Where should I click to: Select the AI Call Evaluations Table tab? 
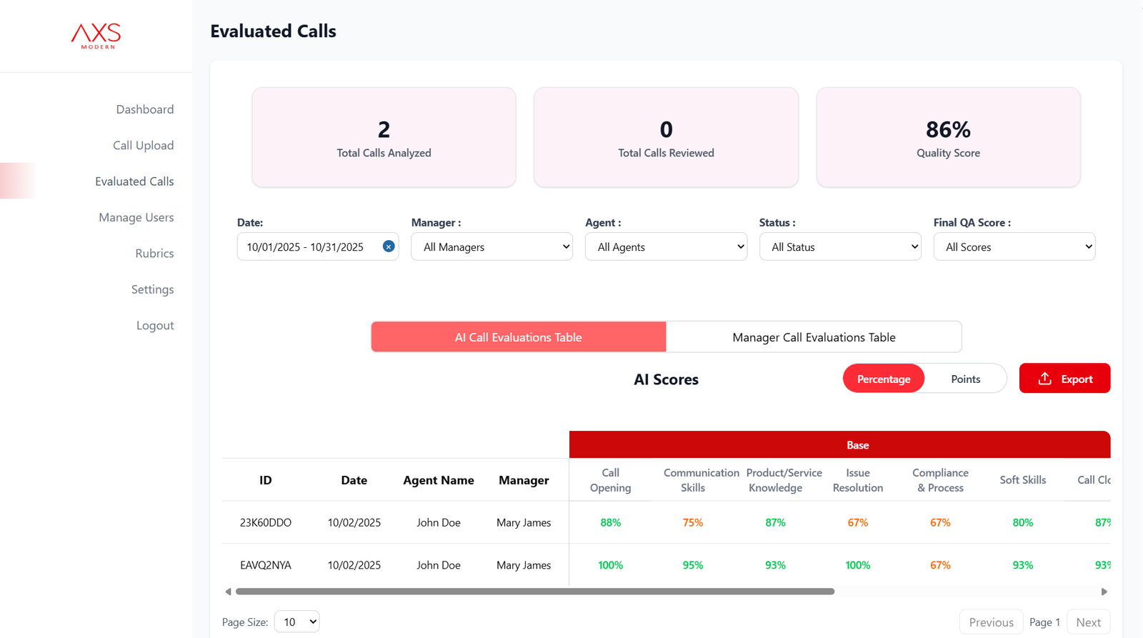(519, 337)
